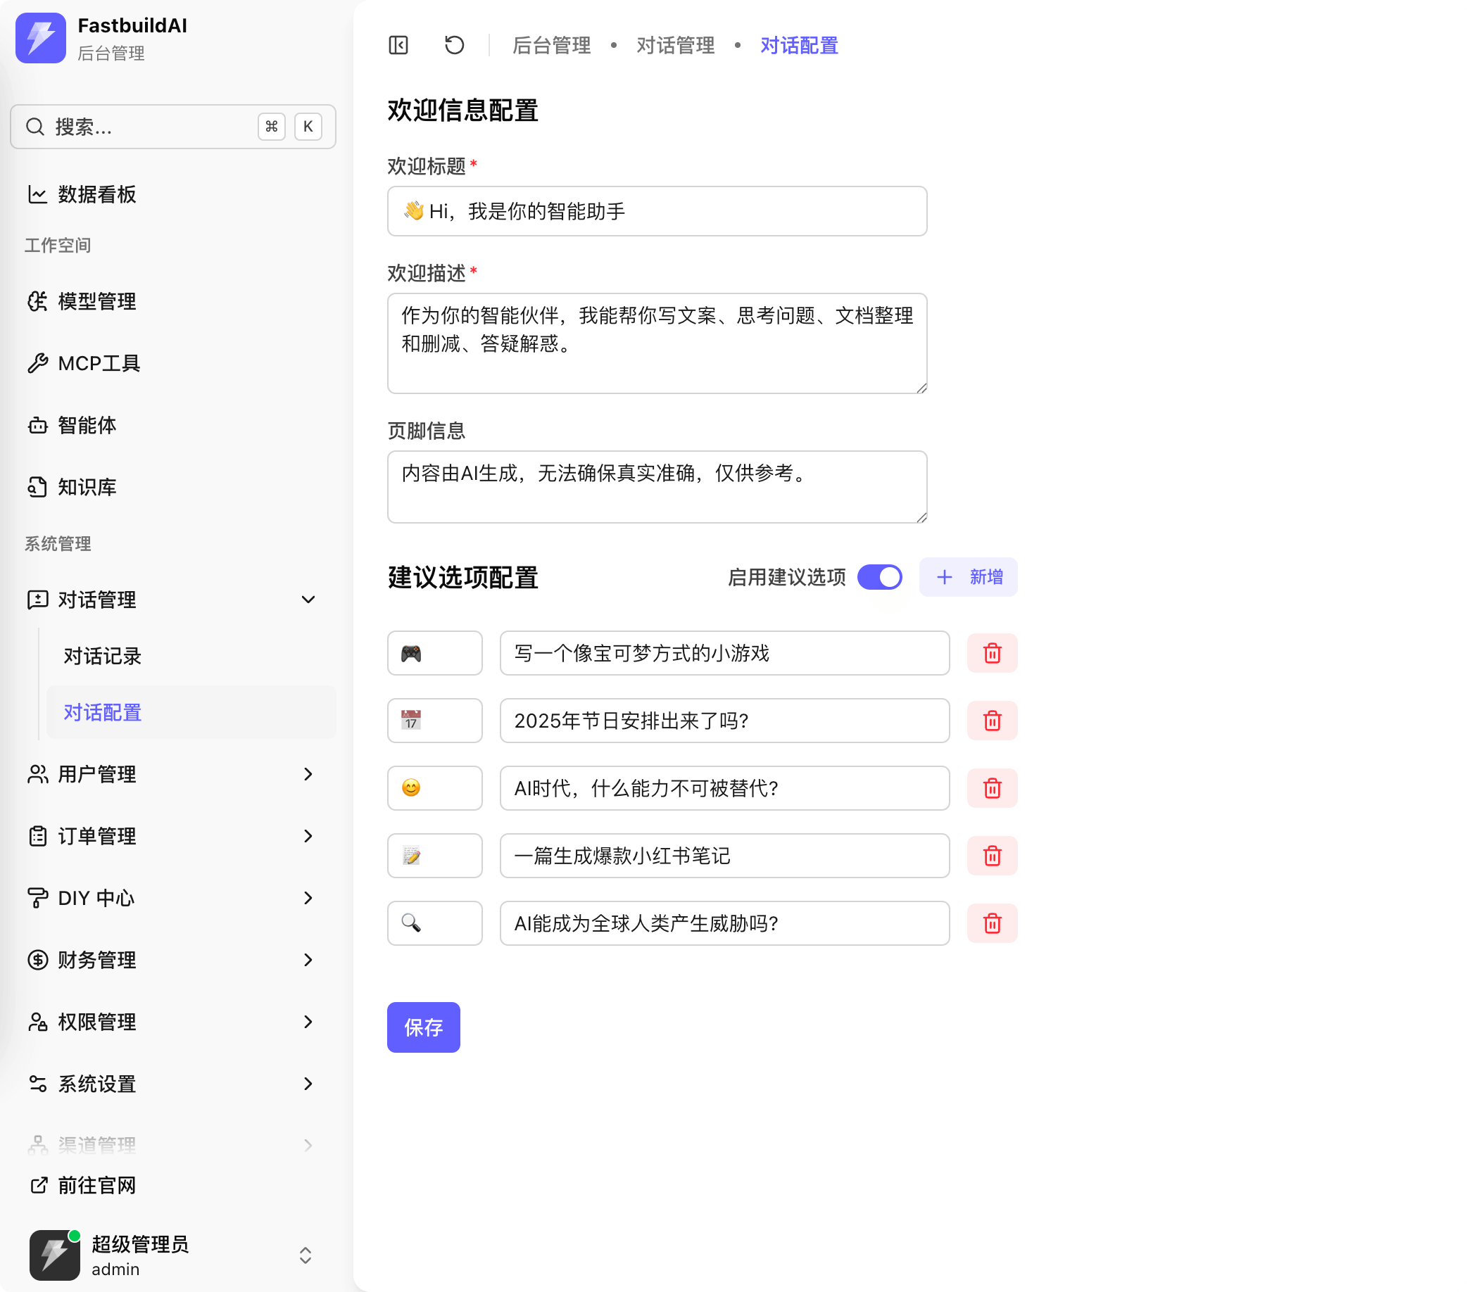Select the gamepad emoji icon picker
This screenshot has height=1292, width=1467.
(434, 653)
